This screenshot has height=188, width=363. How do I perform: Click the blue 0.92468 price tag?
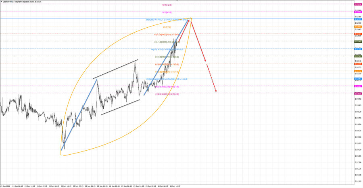[x=357, y=49]
